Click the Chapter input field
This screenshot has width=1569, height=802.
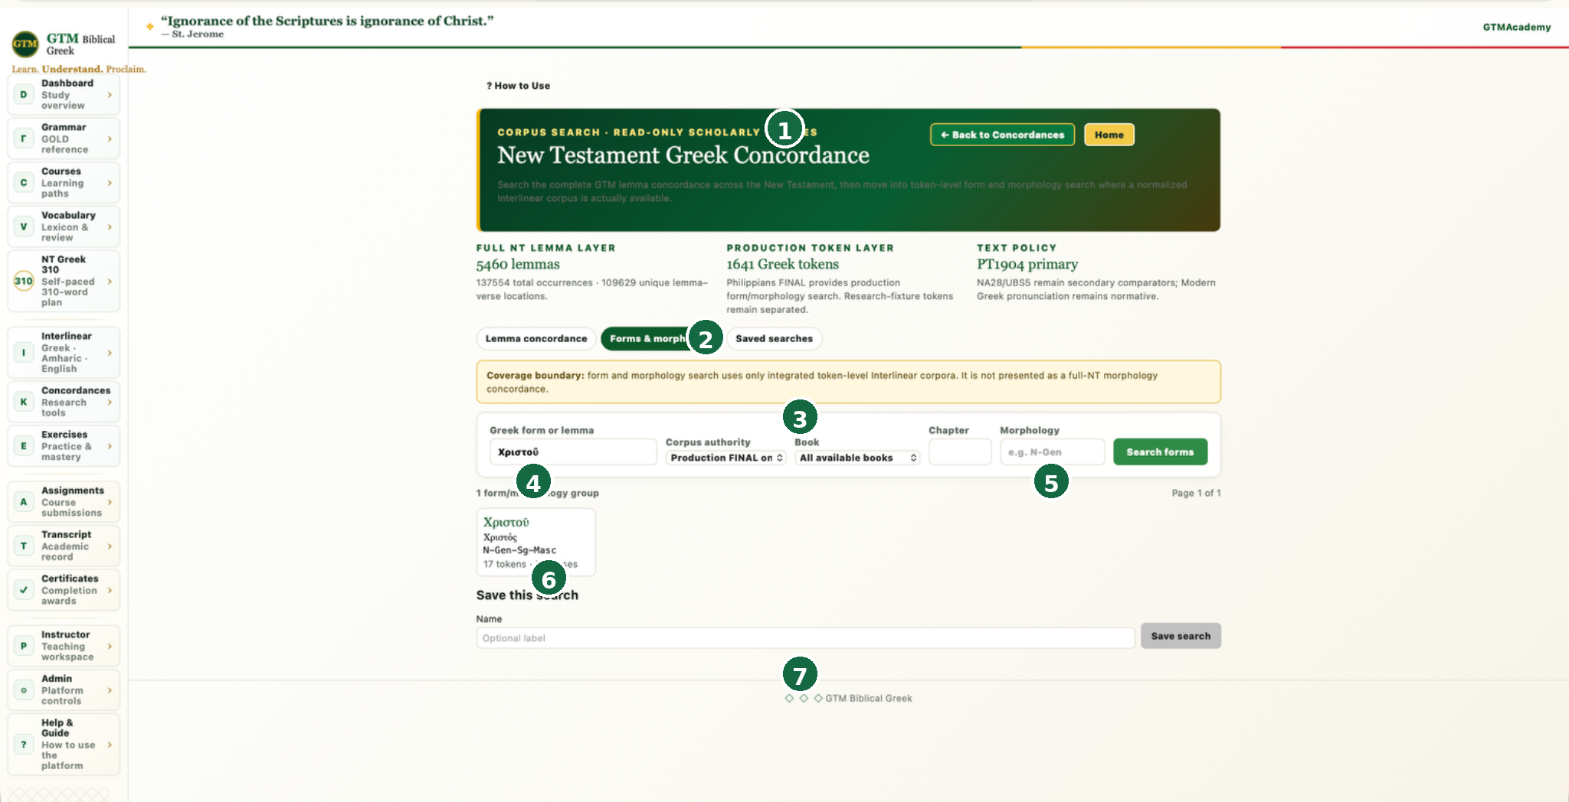(960, 452)
